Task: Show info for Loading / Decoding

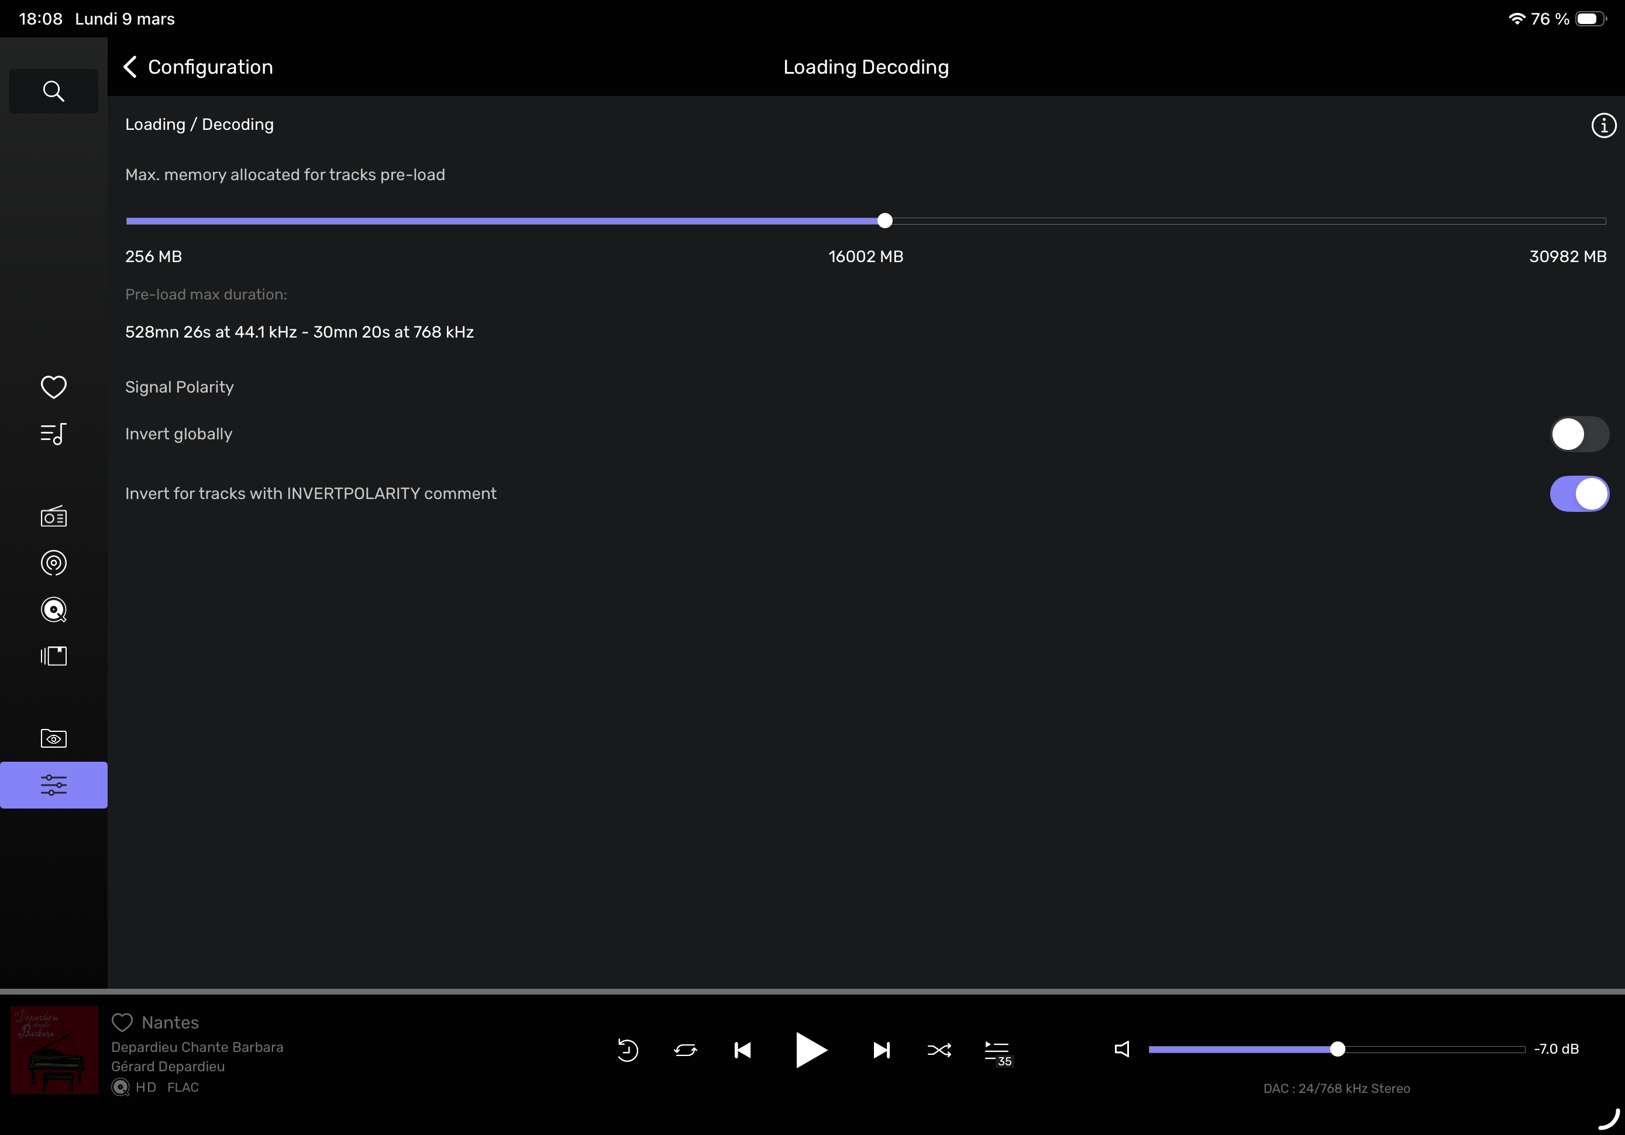Action: click(1603, 125)
